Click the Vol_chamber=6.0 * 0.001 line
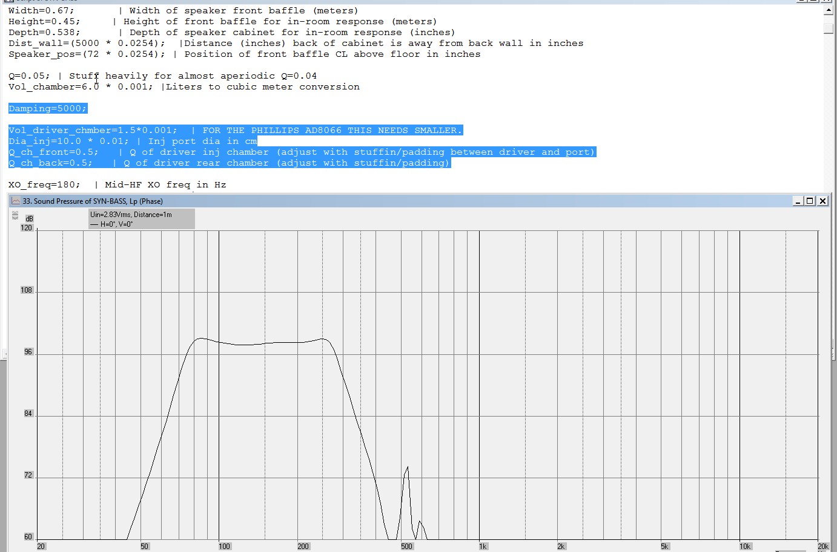 click(x=184, y=87)
